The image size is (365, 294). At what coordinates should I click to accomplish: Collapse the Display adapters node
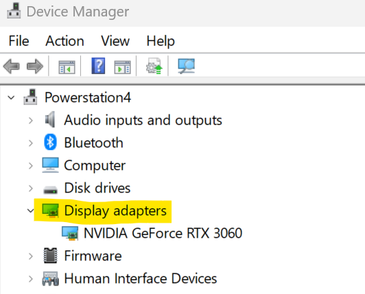pyautogui.click(x=30, y=210)
